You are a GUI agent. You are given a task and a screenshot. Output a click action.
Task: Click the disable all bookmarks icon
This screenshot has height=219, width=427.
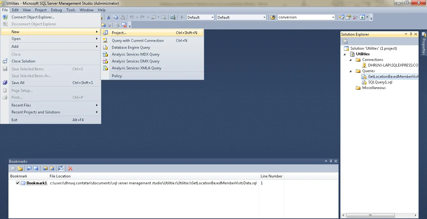61,168
